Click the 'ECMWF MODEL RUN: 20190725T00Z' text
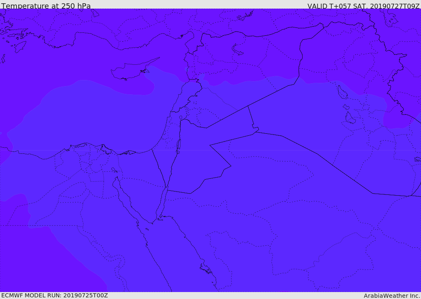Image resolution: width=421 pixels, height=299 pixels. click(x=55, y=296)
